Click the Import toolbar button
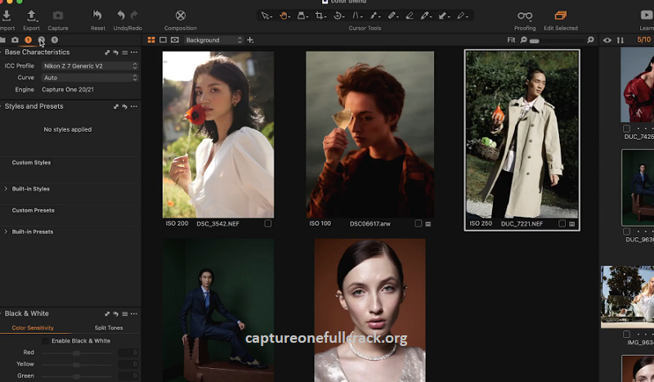654x382 pixels. [7, 20]
